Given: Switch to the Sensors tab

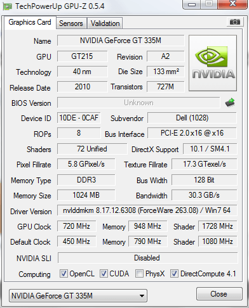Looking at the screenshot, I should (x=71, y=23).
